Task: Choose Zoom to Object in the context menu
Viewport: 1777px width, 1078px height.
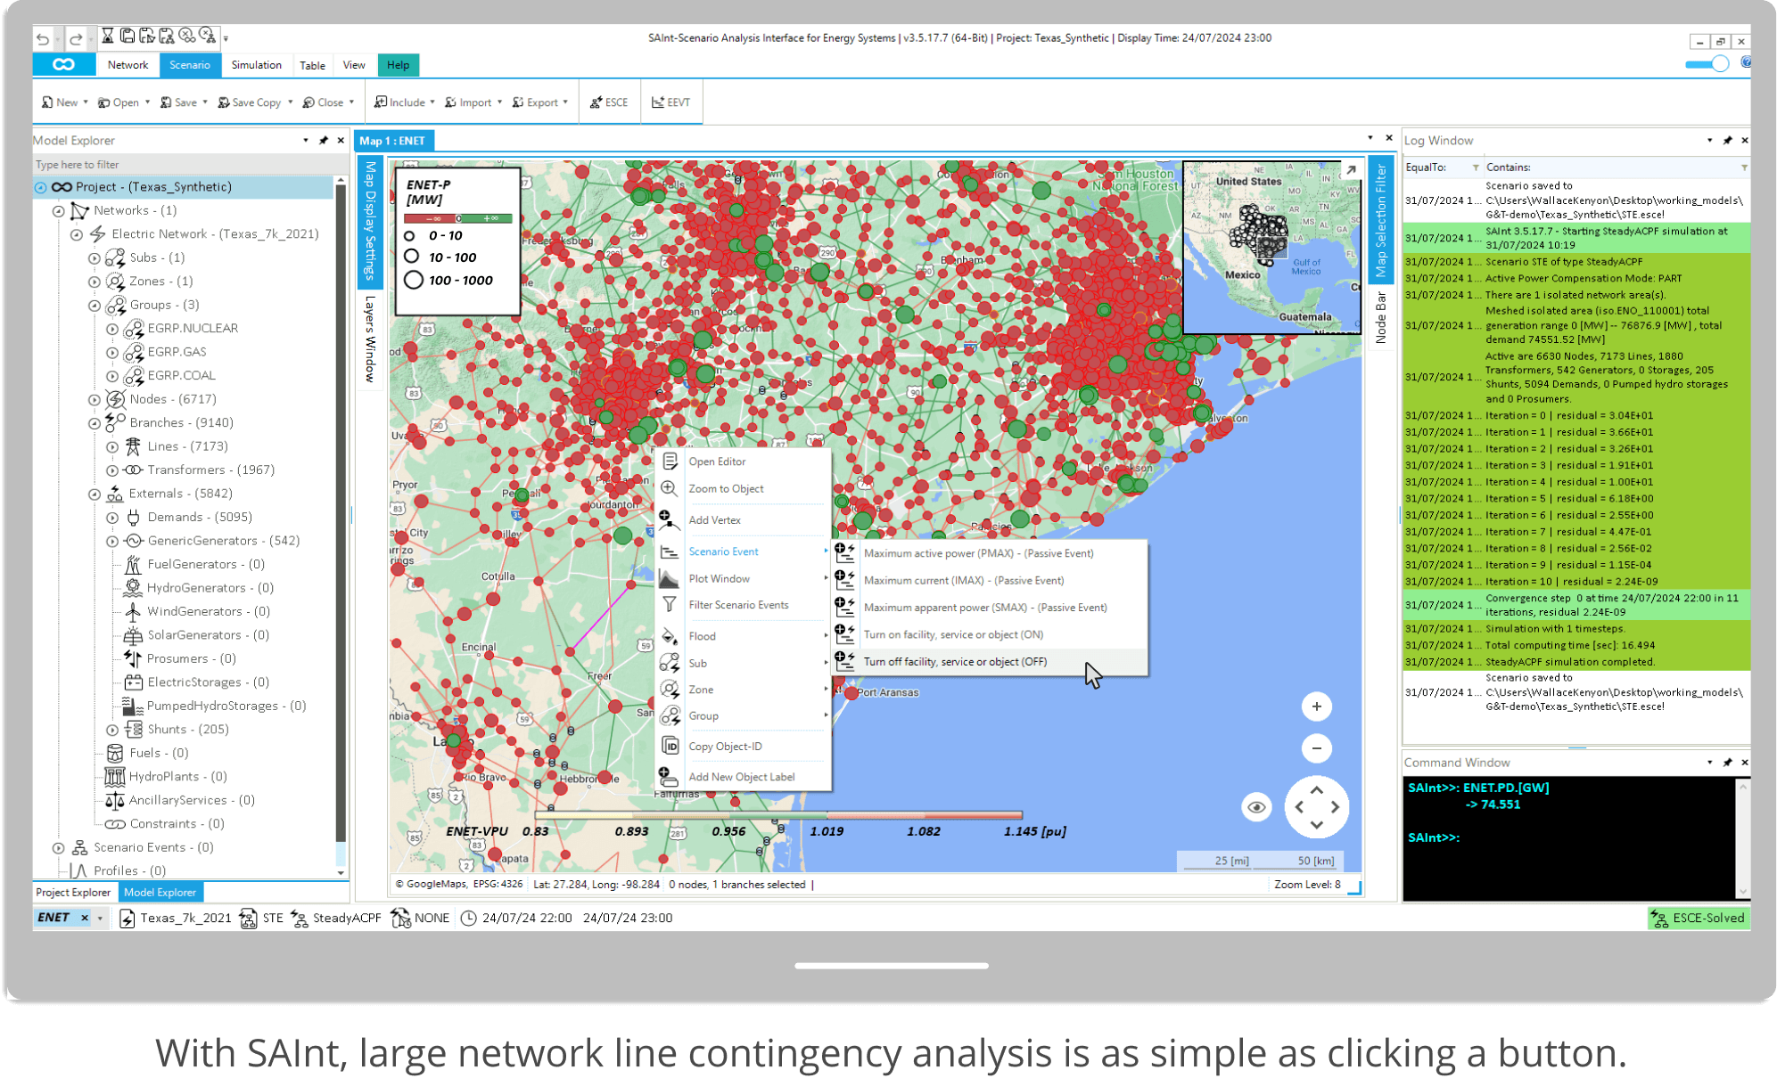Action: [726, 489]
